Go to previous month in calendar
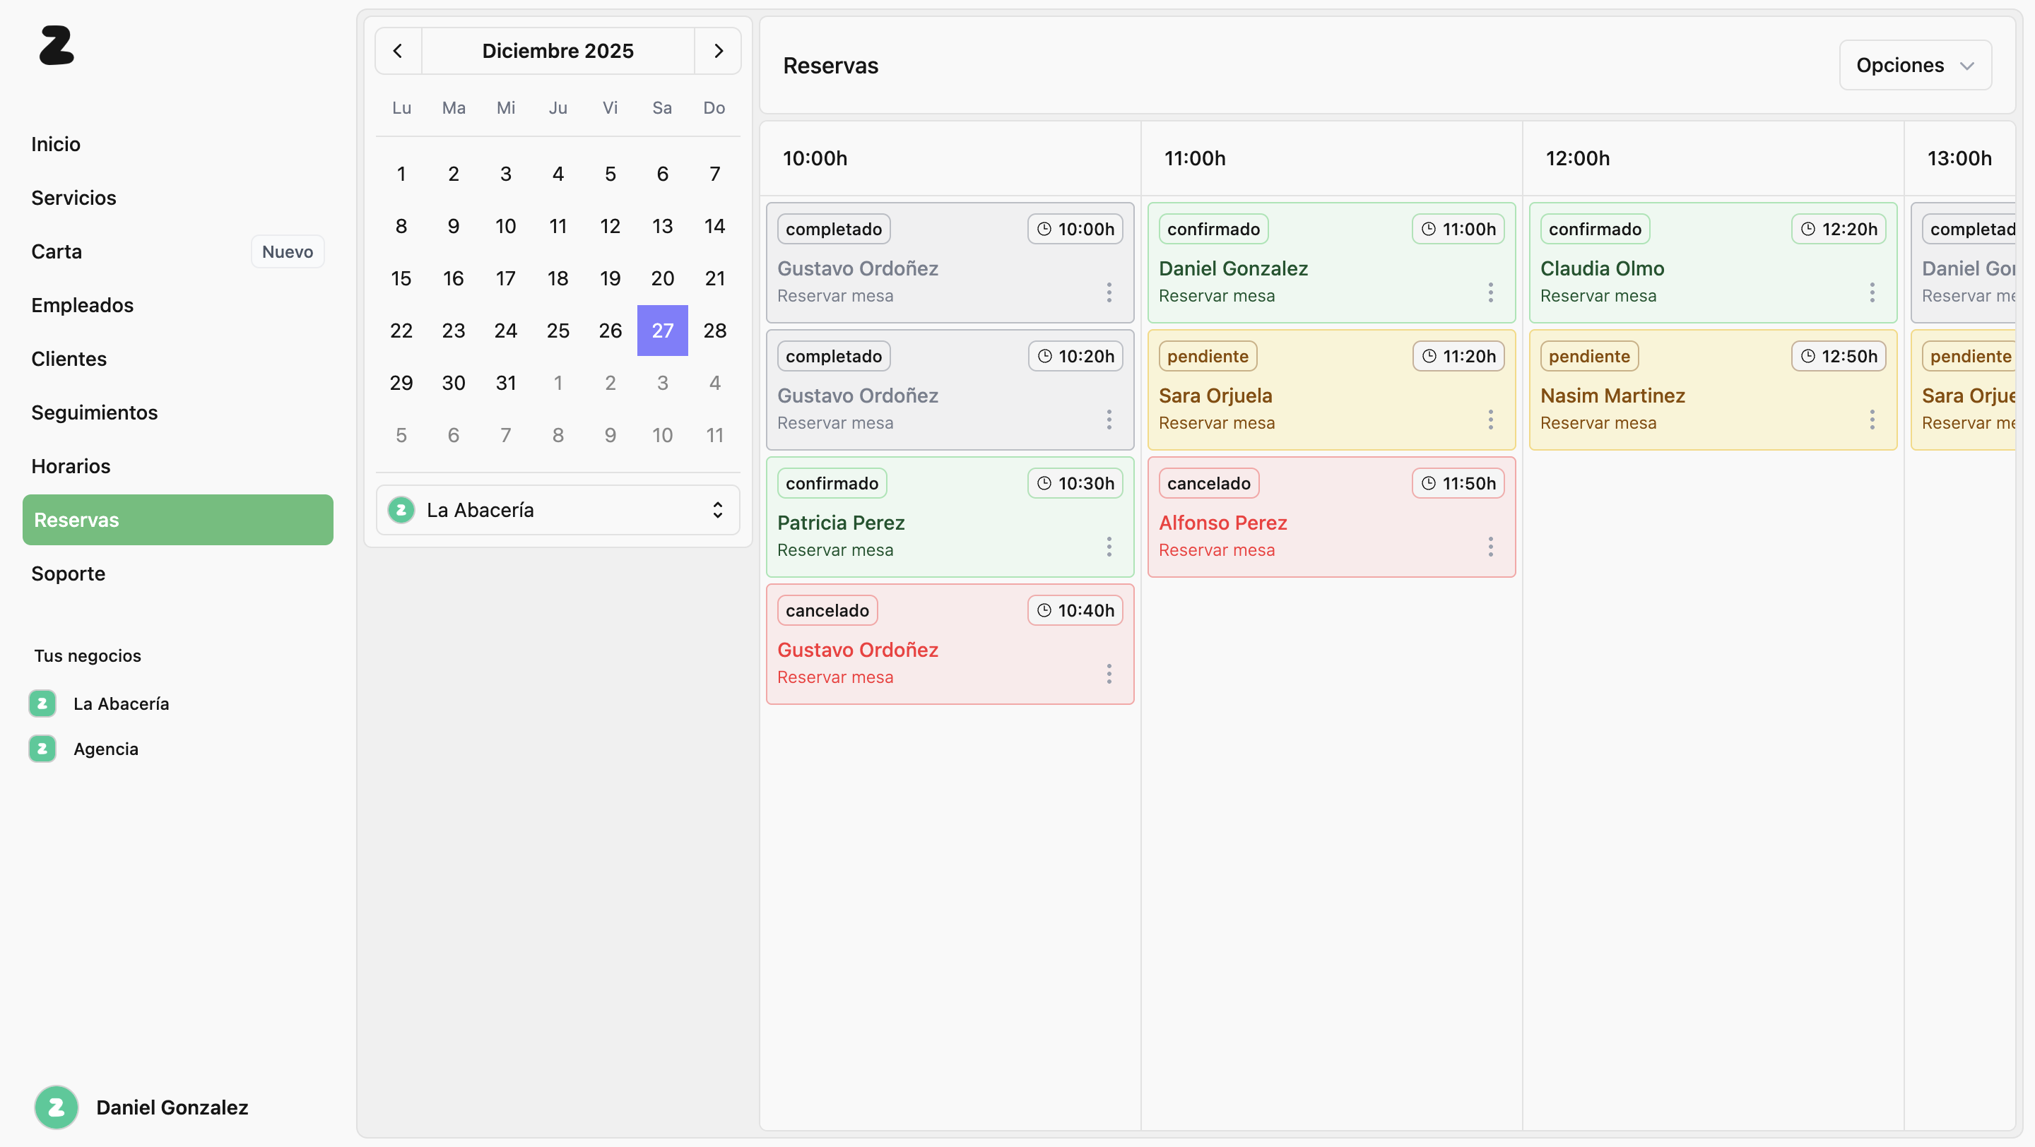 coord(398,52)
